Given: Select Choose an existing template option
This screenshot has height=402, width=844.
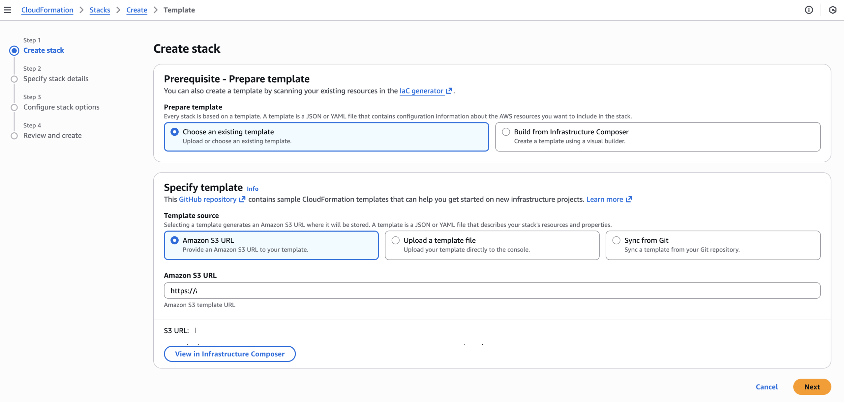Looking at the screenshot, I should (175, 132).
